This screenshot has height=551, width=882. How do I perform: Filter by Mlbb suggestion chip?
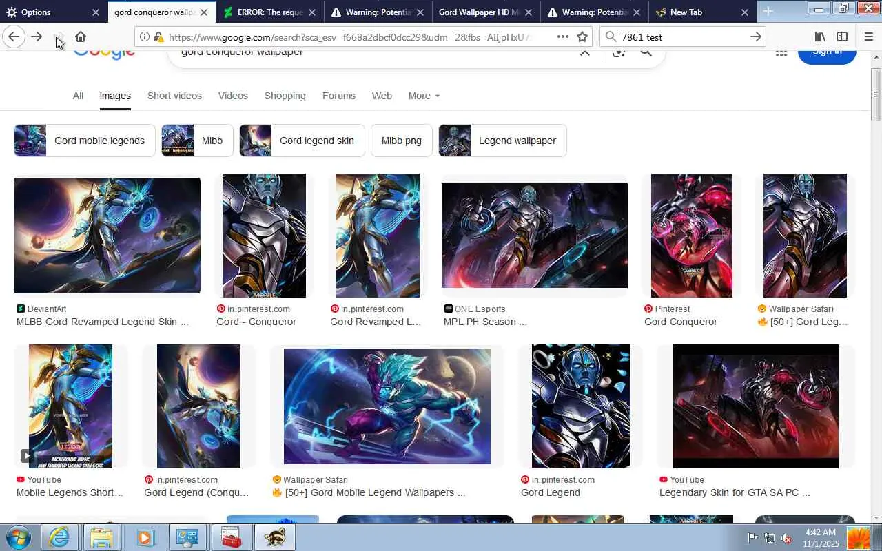(x=197, y=141)
